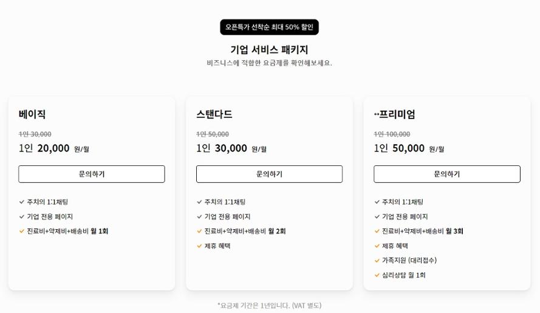The image size is (540, 313).
Task: Click orange checkmark beside 심리상담 월 1회
Action: [377, 275]
